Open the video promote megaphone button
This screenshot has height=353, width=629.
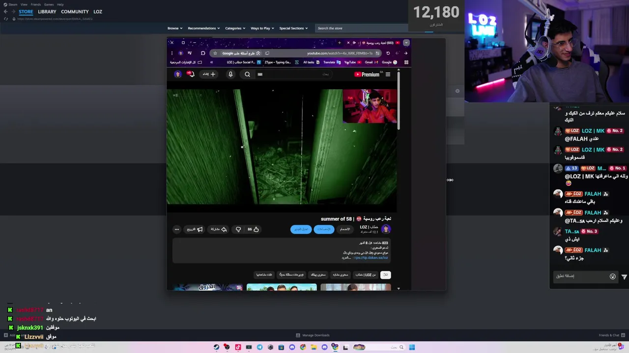195,229
